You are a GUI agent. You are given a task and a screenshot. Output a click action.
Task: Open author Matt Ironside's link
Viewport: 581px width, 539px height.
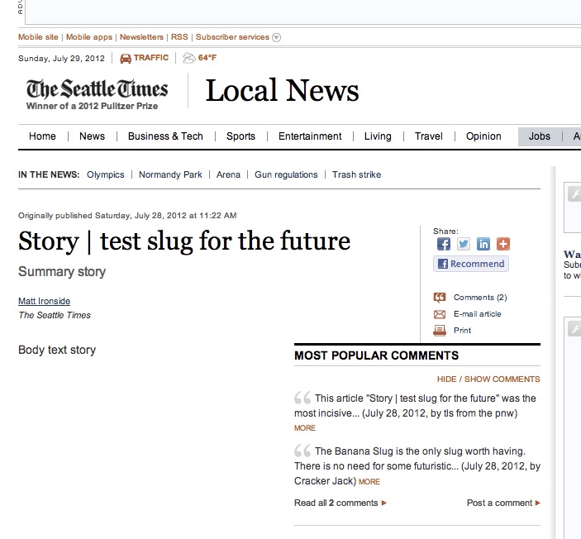coord(44,301)
